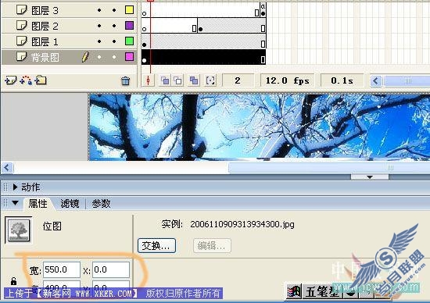
Task: Click the insert layer icon
Action: coord(10,80)
